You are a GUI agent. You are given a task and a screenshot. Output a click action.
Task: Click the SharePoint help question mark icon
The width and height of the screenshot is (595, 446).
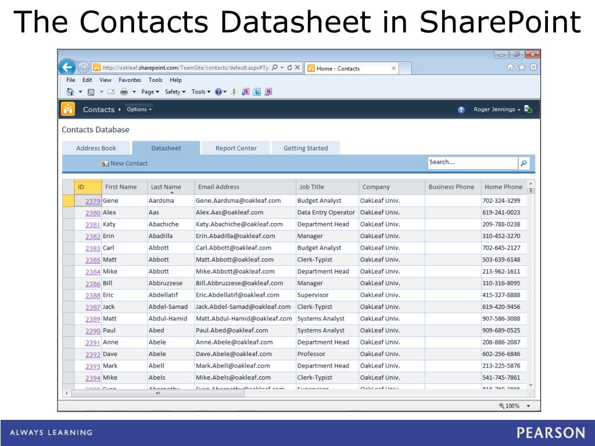click(x=461, y=110)
